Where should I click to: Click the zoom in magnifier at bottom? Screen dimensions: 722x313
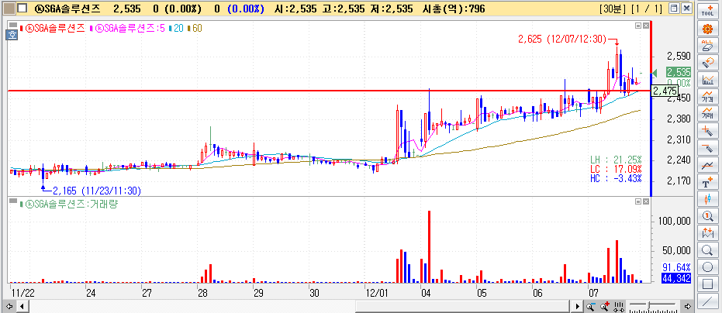[x=604, y=307]
